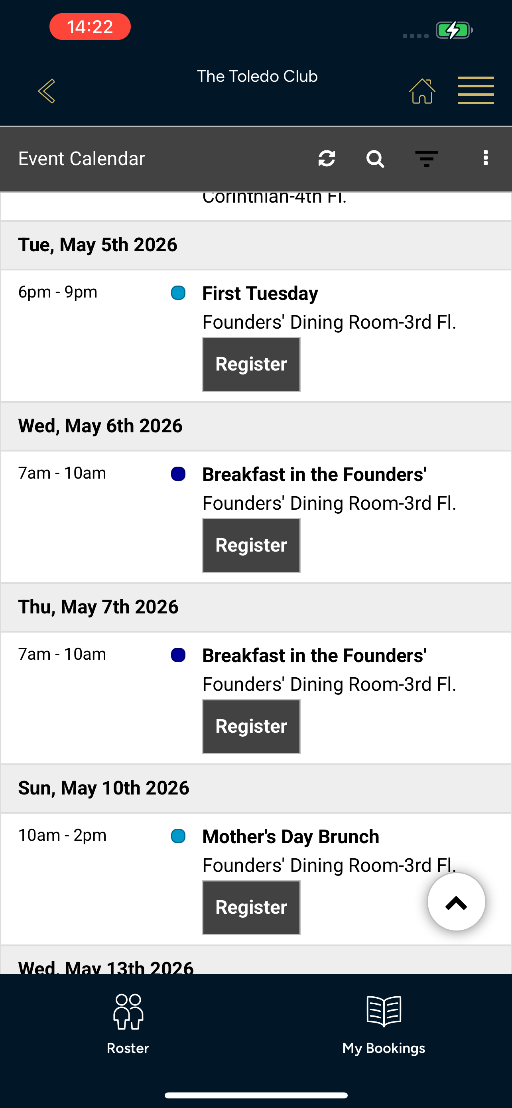This screenshot has height=1108, width=512.
Task: Tap the gold back arrow icon
Action: pyautogui.click(x=46, y=91)
